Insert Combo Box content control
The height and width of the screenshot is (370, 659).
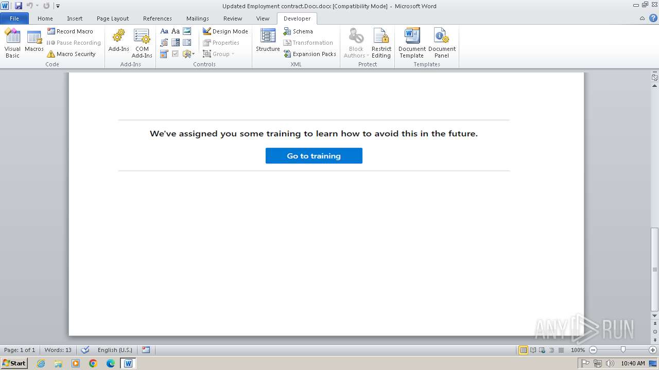[x=176, y=43]
